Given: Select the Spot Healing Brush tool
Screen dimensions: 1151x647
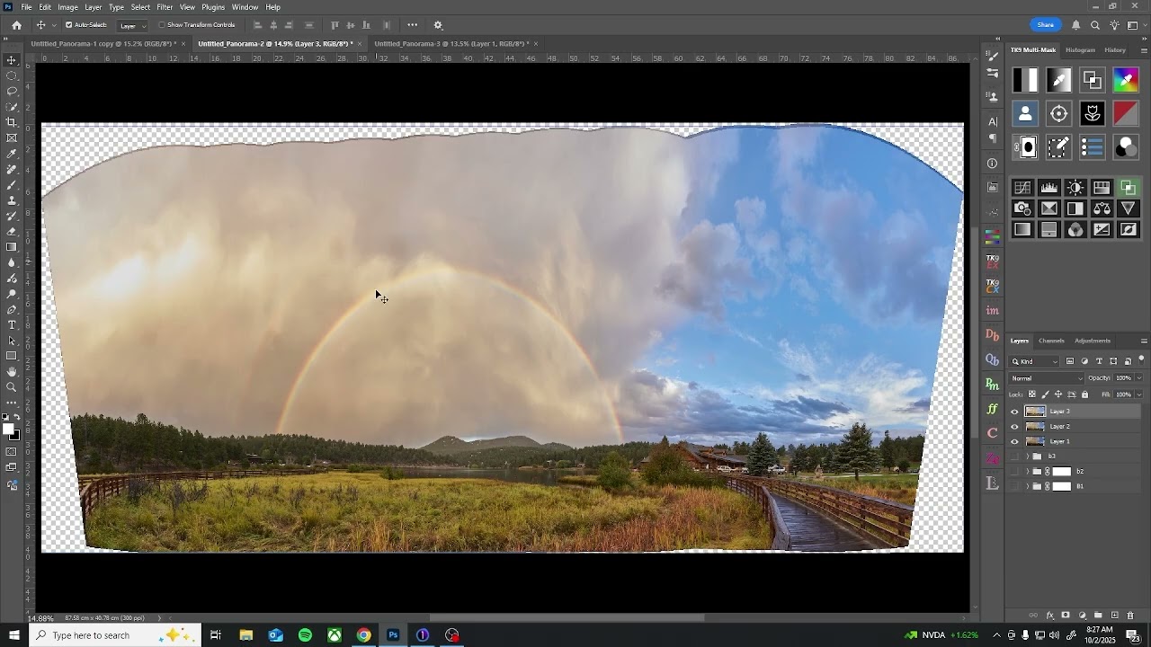Looking at the screenshot, I should 12,169.
